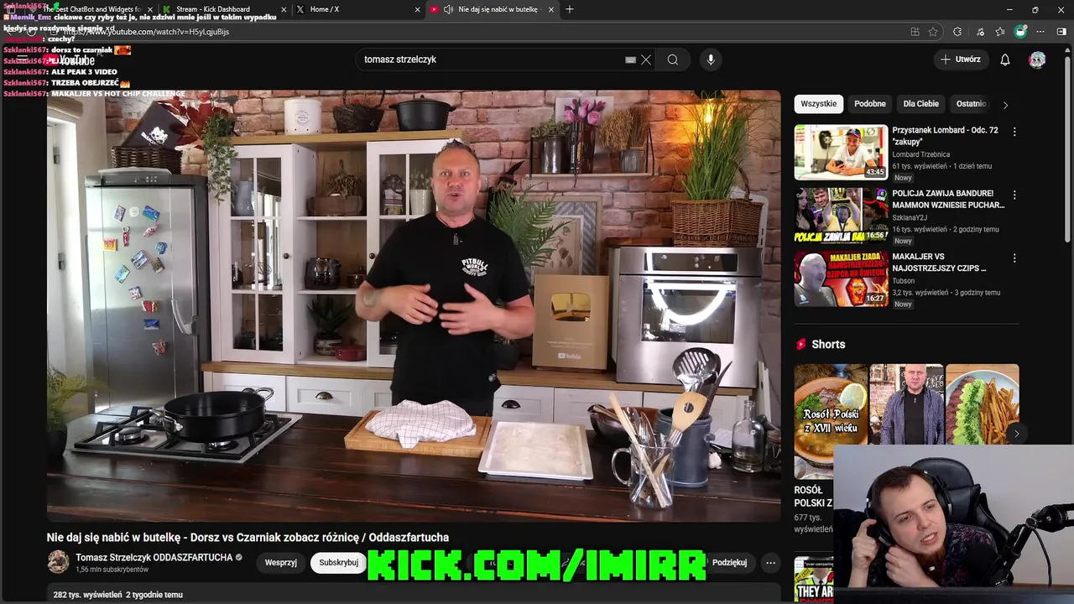This screenshot has height=604, width=1074.
Task: Click the main video player to pause
Action: (414, 306)
